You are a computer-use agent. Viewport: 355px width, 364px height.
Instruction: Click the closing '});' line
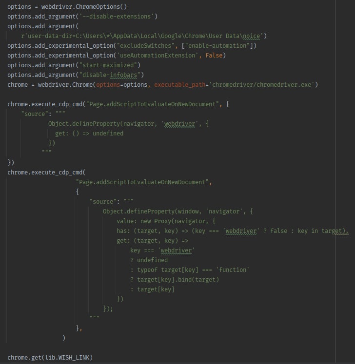(108, 309)
